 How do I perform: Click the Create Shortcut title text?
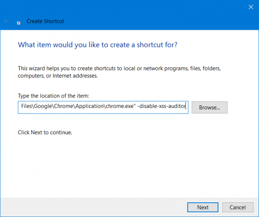(x=46, y=21)
